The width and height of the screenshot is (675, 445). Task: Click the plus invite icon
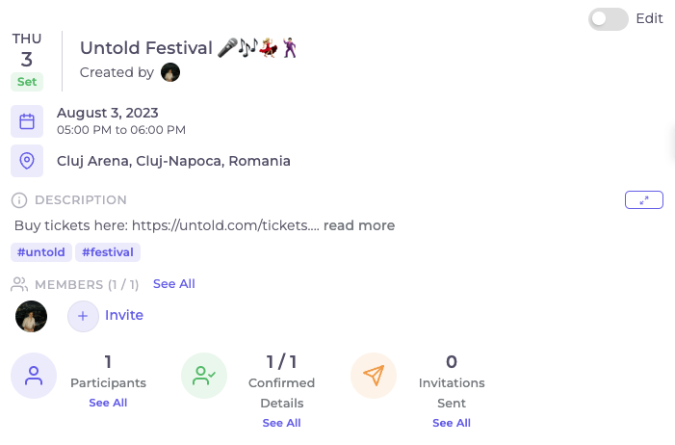83,316
